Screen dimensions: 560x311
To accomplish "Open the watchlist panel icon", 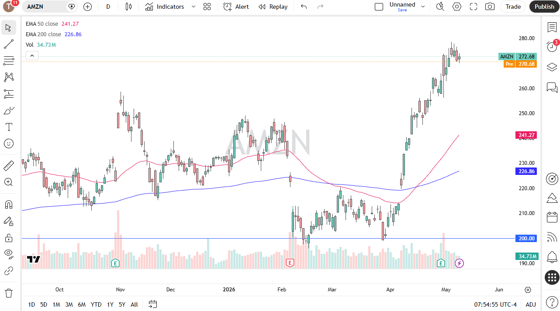I will (x=552, y=27).
